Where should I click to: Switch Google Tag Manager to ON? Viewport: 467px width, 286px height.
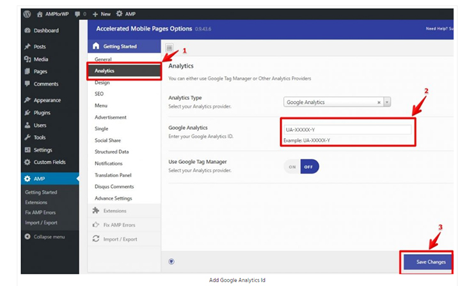[x=292, y=166]
